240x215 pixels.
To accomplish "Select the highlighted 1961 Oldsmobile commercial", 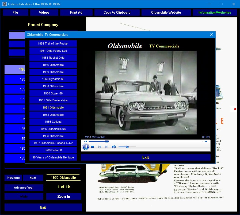I will point(53,108).
